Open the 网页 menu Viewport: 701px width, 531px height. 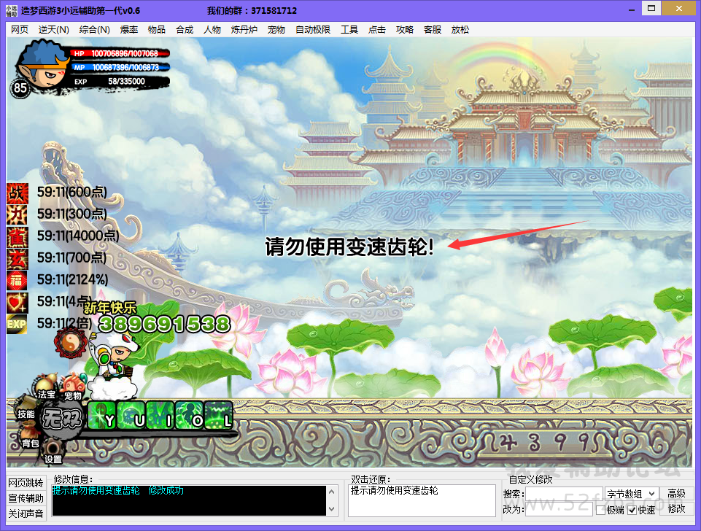tap(20, 30)
